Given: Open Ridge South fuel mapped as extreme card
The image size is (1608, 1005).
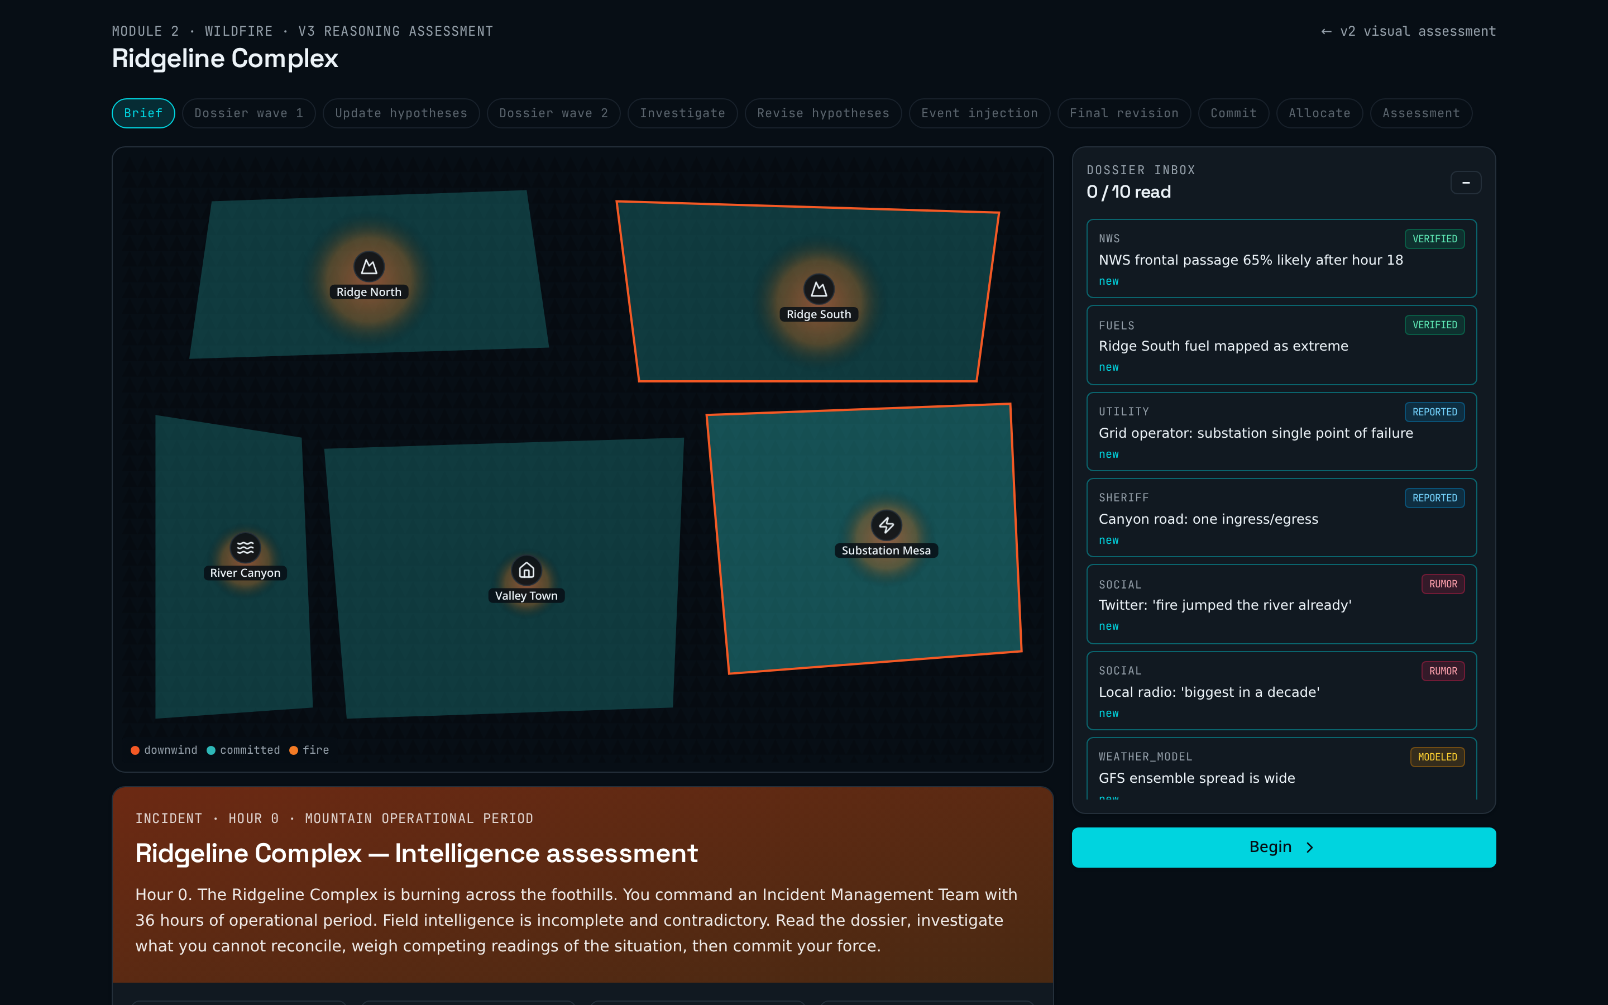Looking at the screenshot, I should [x=1281, y=345].
